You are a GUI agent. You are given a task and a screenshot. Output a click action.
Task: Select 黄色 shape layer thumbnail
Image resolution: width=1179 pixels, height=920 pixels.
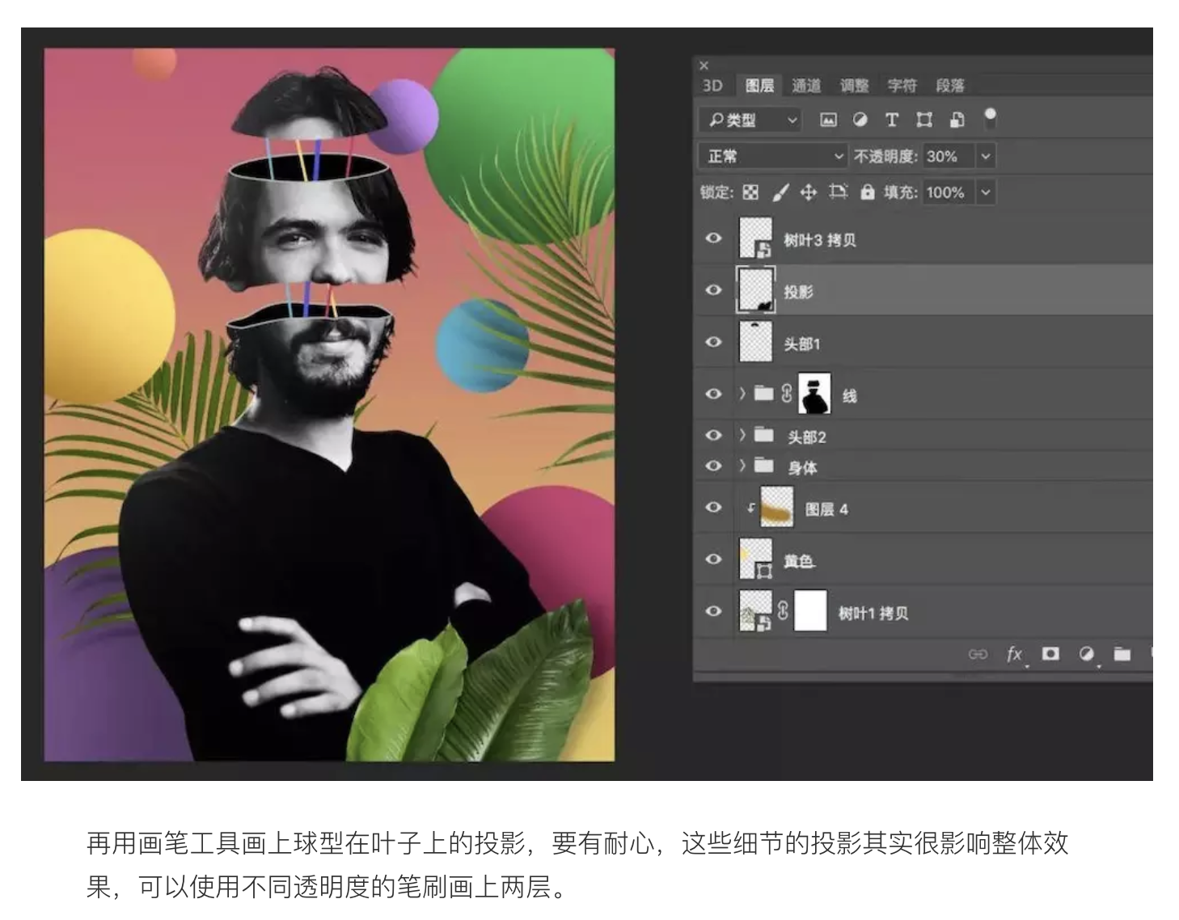755,559
